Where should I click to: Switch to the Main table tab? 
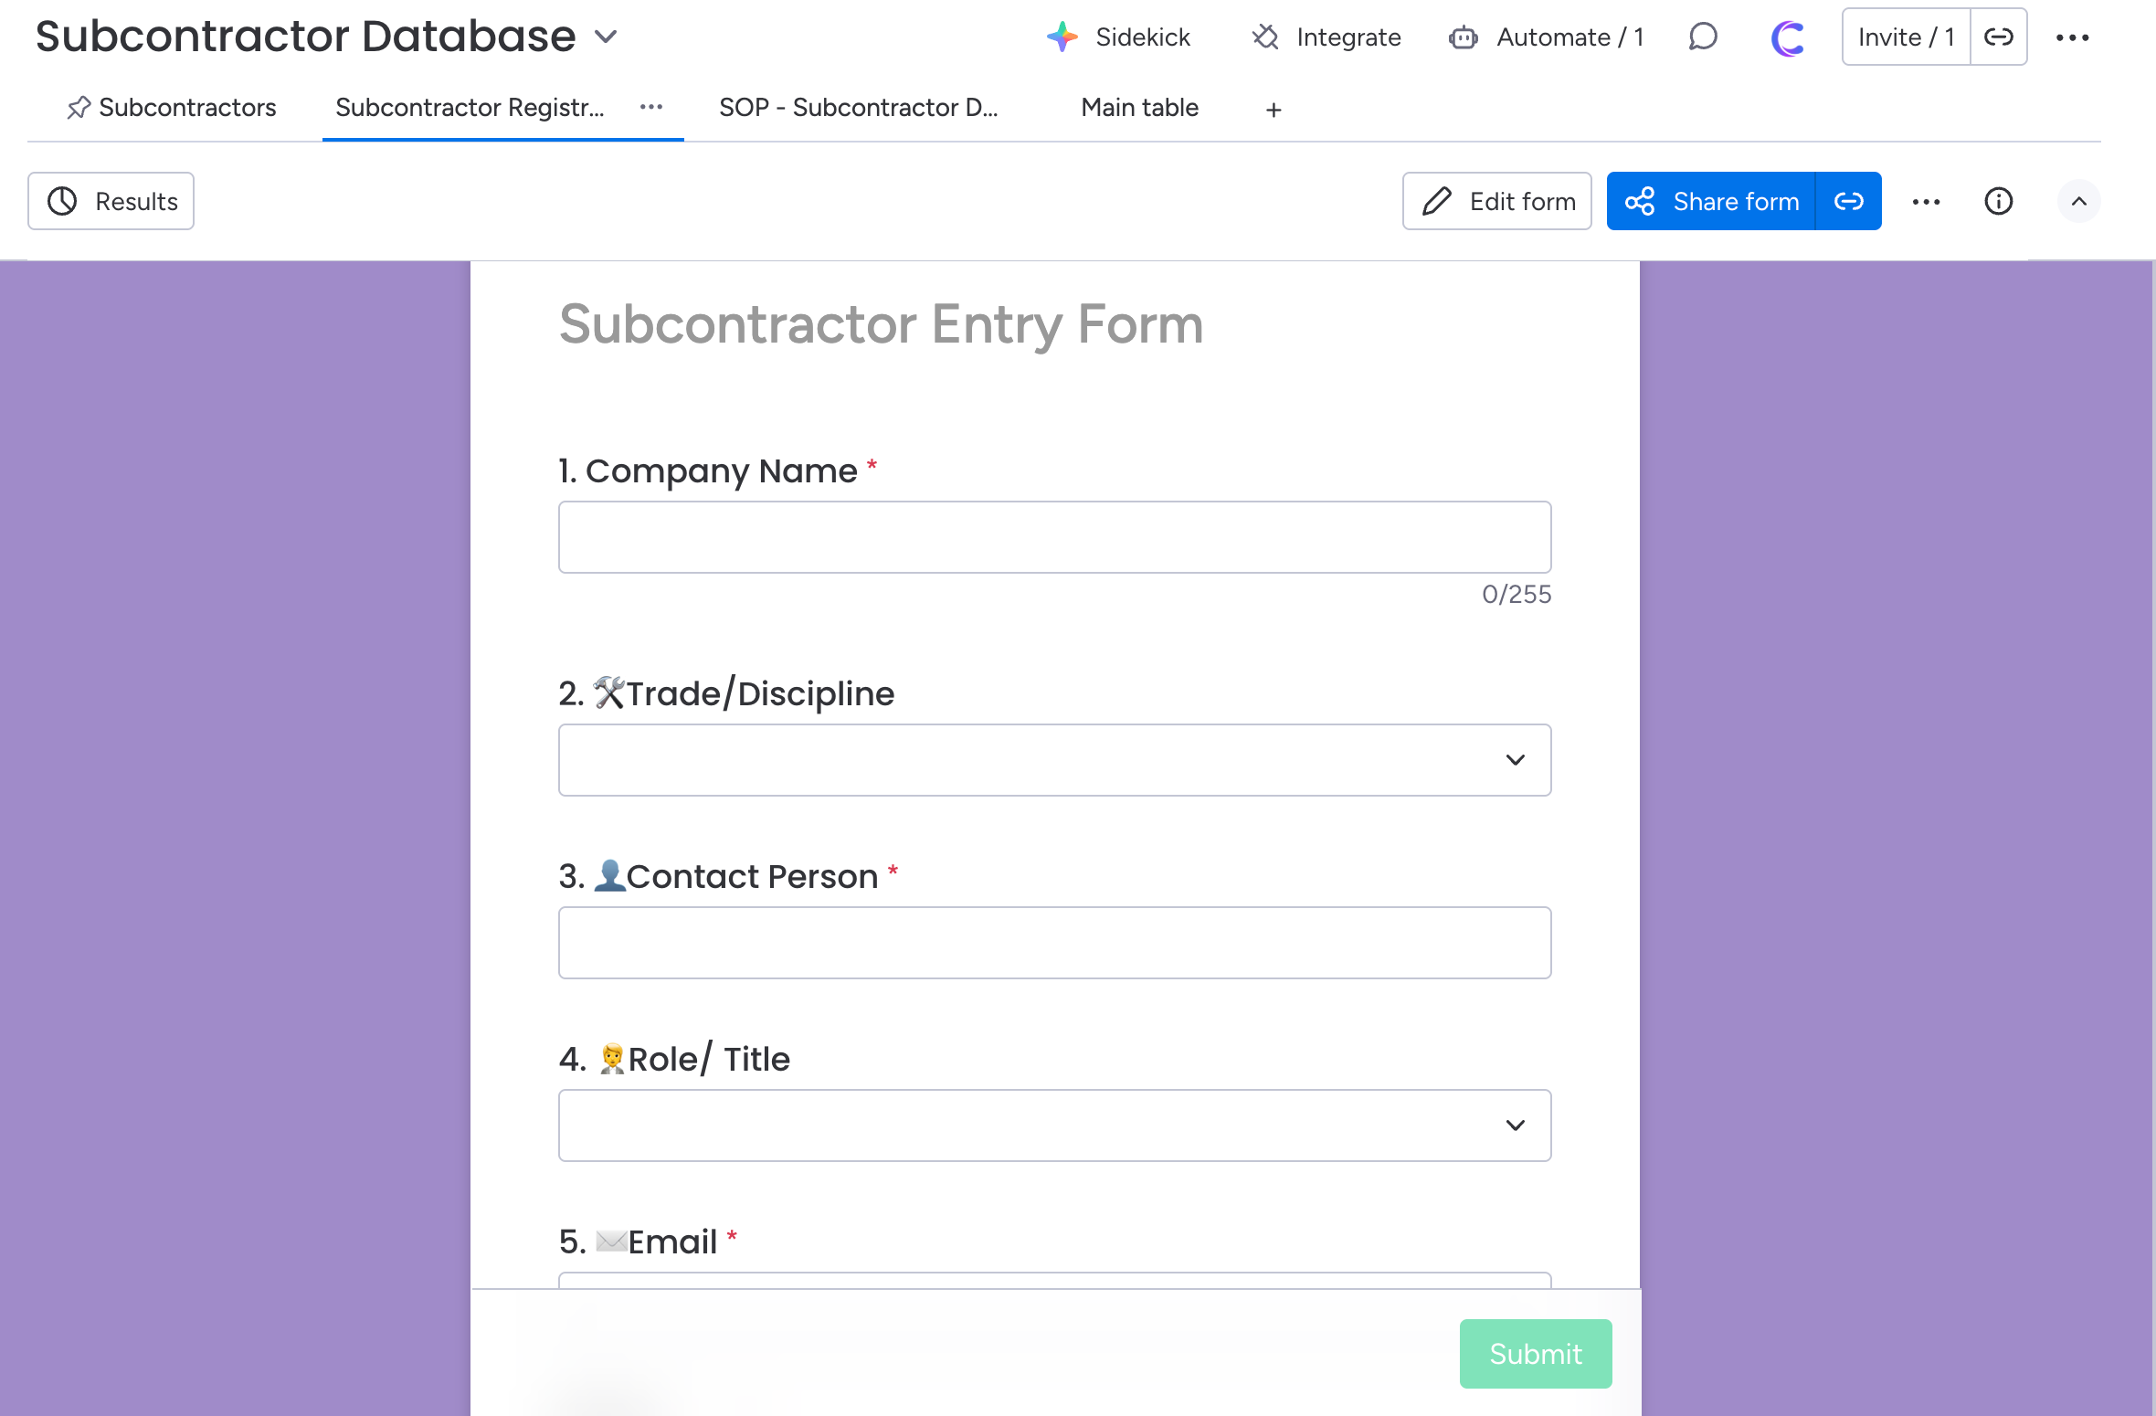[1139, 108]
